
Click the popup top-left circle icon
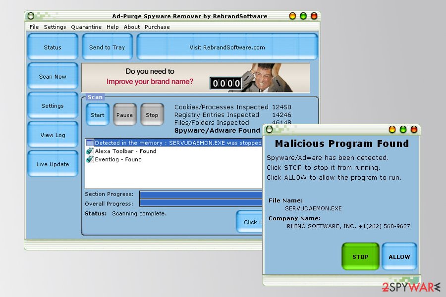(269, 130)
